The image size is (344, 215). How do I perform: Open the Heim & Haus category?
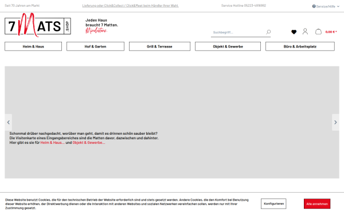[x=33, y=46]
